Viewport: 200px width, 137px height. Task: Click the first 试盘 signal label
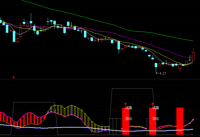(x=129, y=108)
